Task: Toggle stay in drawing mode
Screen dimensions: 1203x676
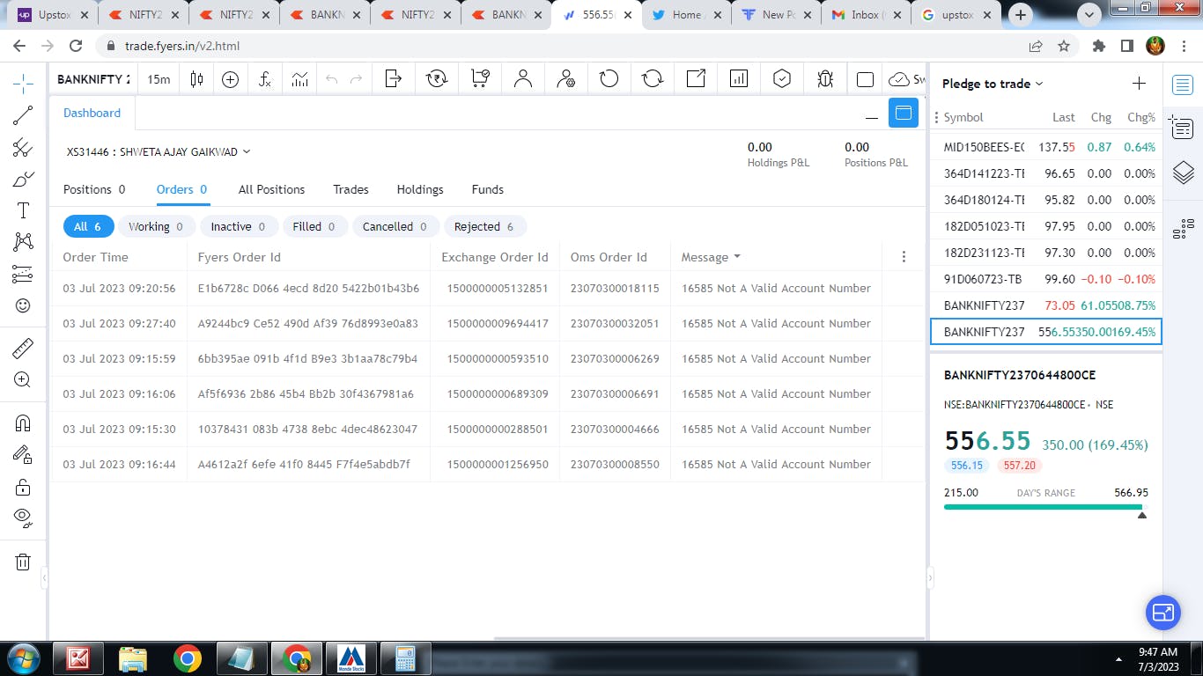Action: tap(23, 455)
